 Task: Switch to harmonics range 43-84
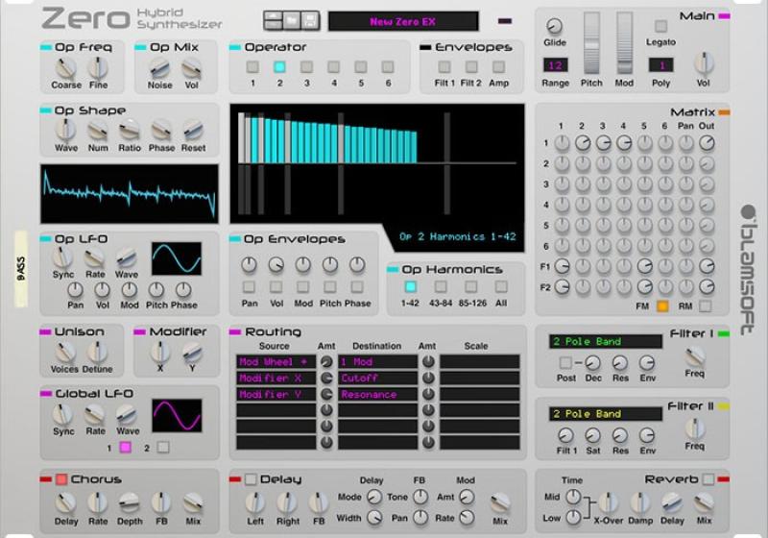440,286
